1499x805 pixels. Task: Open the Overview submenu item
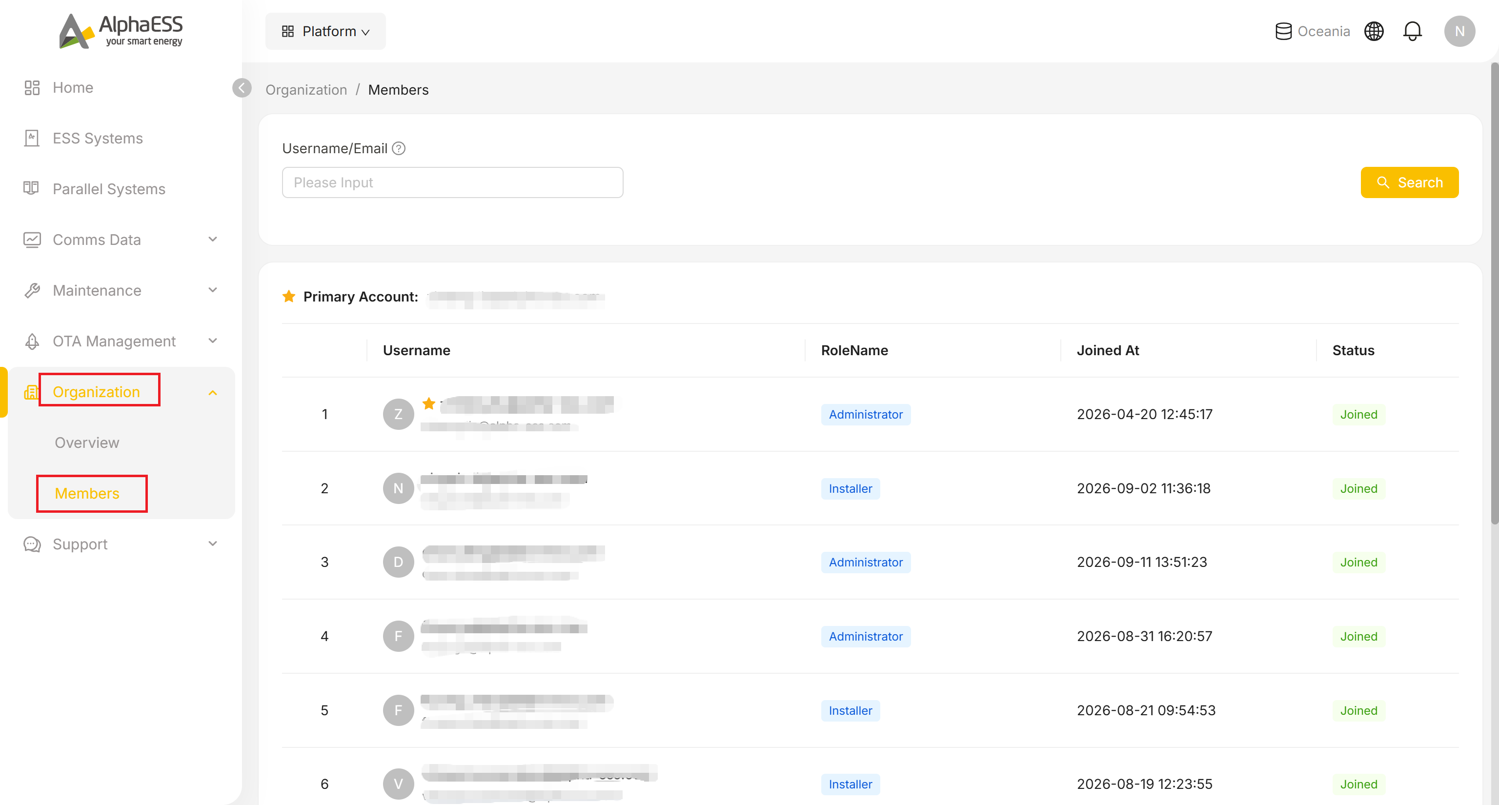click(87, 443)
